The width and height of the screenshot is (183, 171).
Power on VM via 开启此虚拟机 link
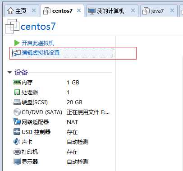tap(38, 43)
